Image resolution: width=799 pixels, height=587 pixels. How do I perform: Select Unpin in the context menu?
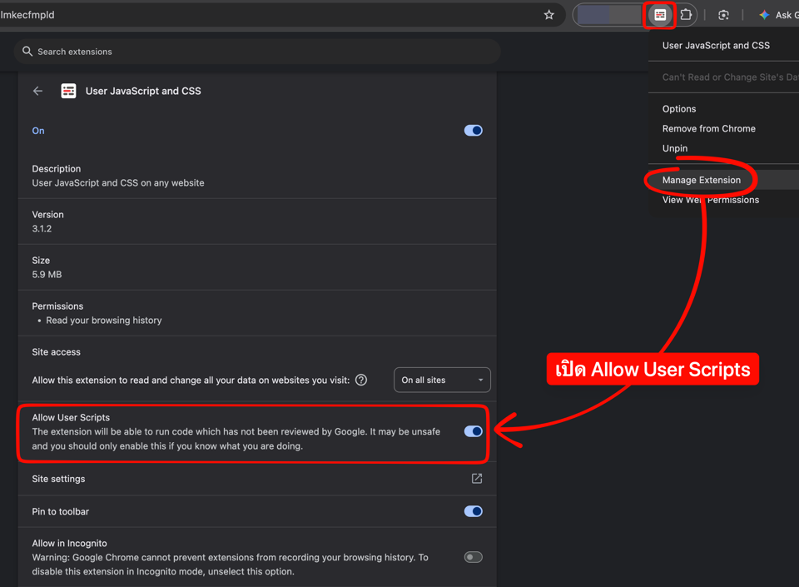pos(675,148)
